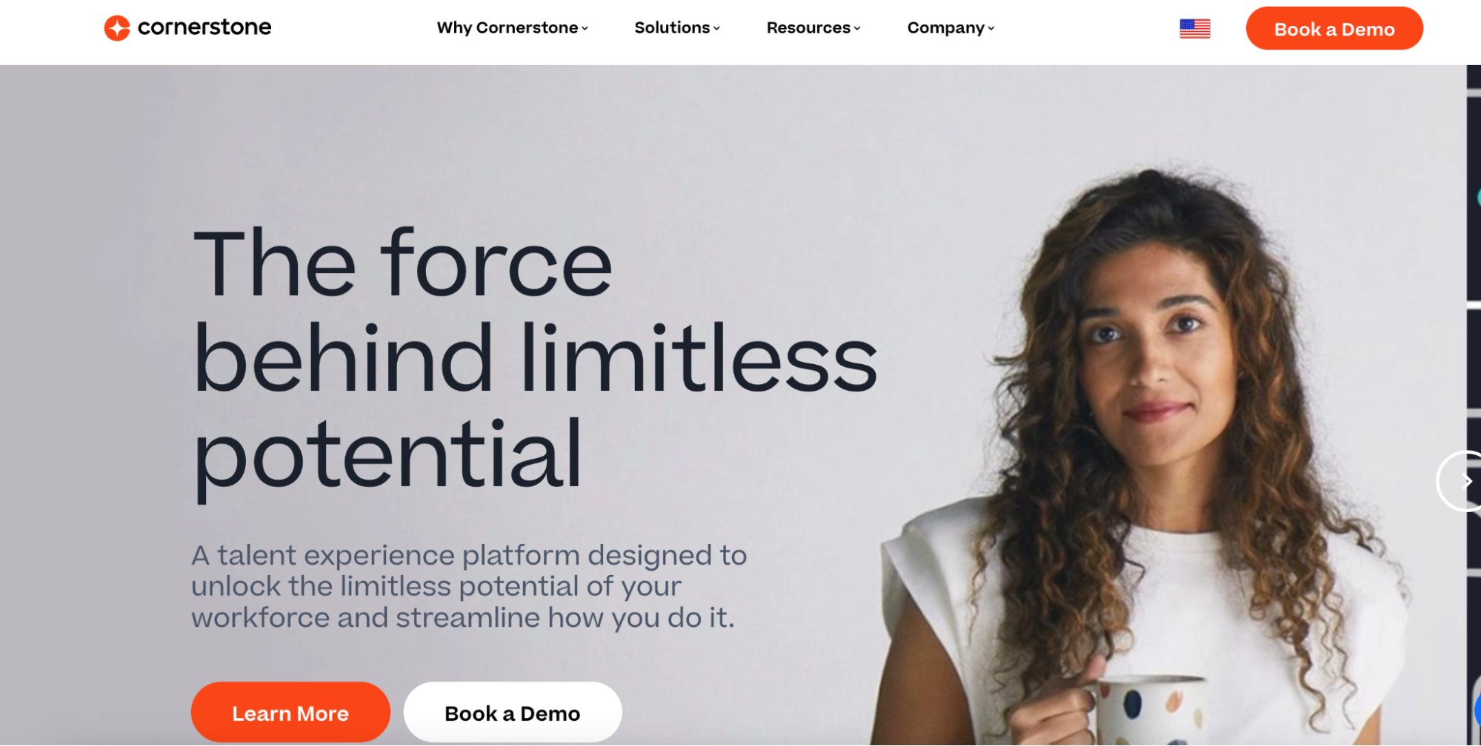Viewport: 1481px width, 746px height.
Task: Click the Company navigation label
Action: click(945, 28)
